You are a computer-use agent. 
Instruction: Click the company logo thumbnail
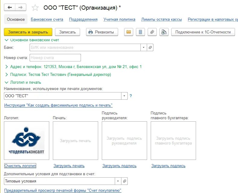coord(27,141)
